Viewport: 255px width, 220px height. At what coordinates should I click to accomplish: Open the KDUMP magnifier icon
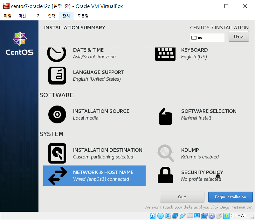coord(165,153)
